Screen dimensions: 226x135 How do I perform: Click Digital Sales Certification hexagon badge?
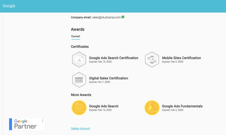[79, 80]
